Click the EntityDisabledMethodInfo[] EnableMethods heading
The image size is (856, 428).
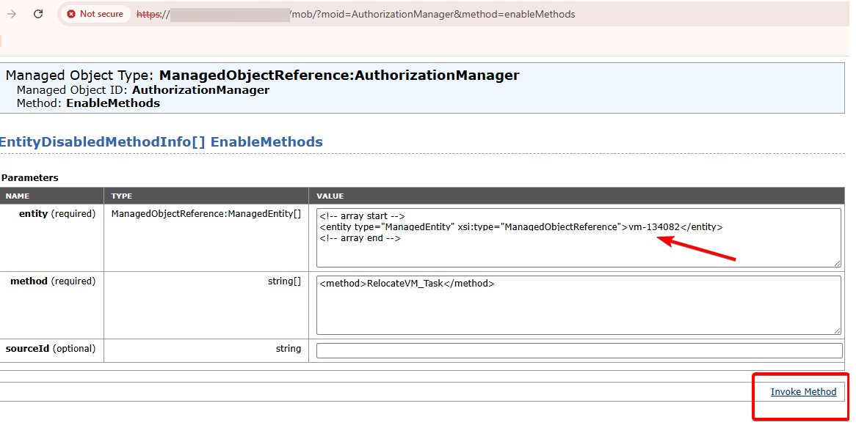[161, 142]
